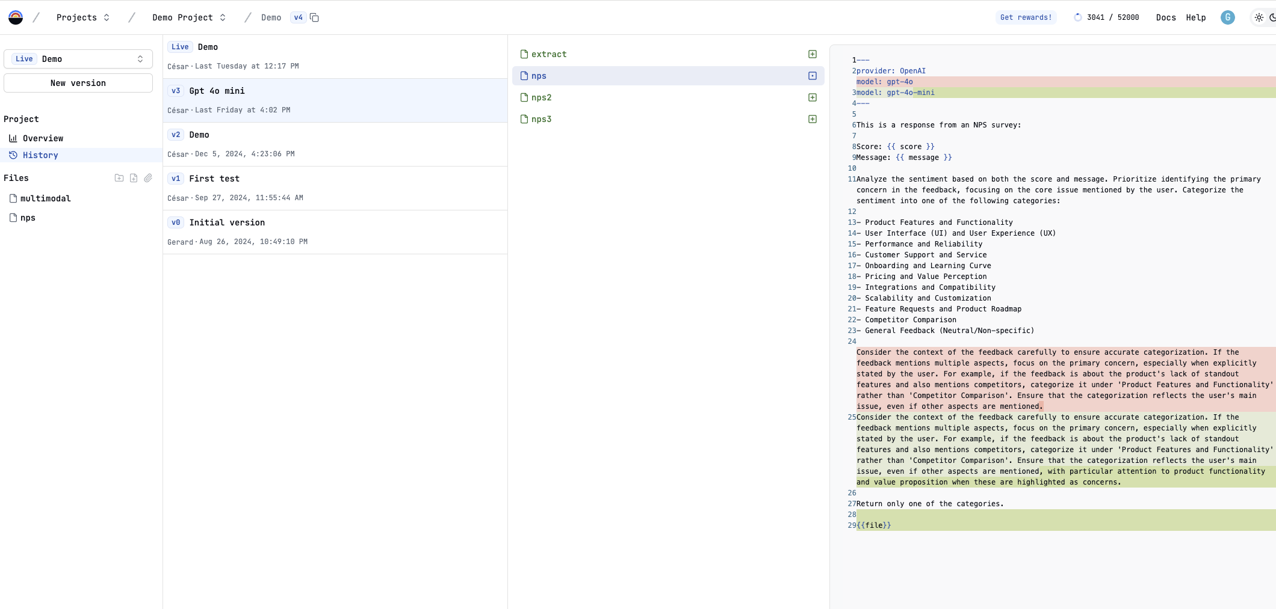
Task: Click the new folder icon in Files
Action: tap(119, 178)
